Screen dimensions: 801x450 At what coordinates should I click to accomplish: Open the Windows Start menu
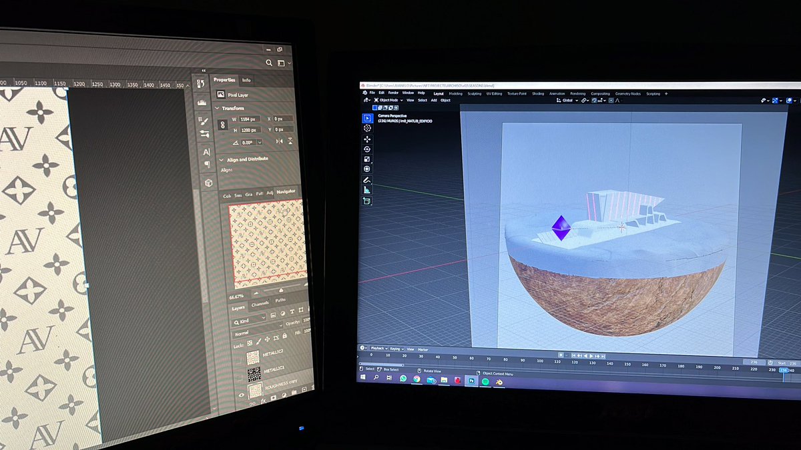pyautogui.click(x=364, y=377)
